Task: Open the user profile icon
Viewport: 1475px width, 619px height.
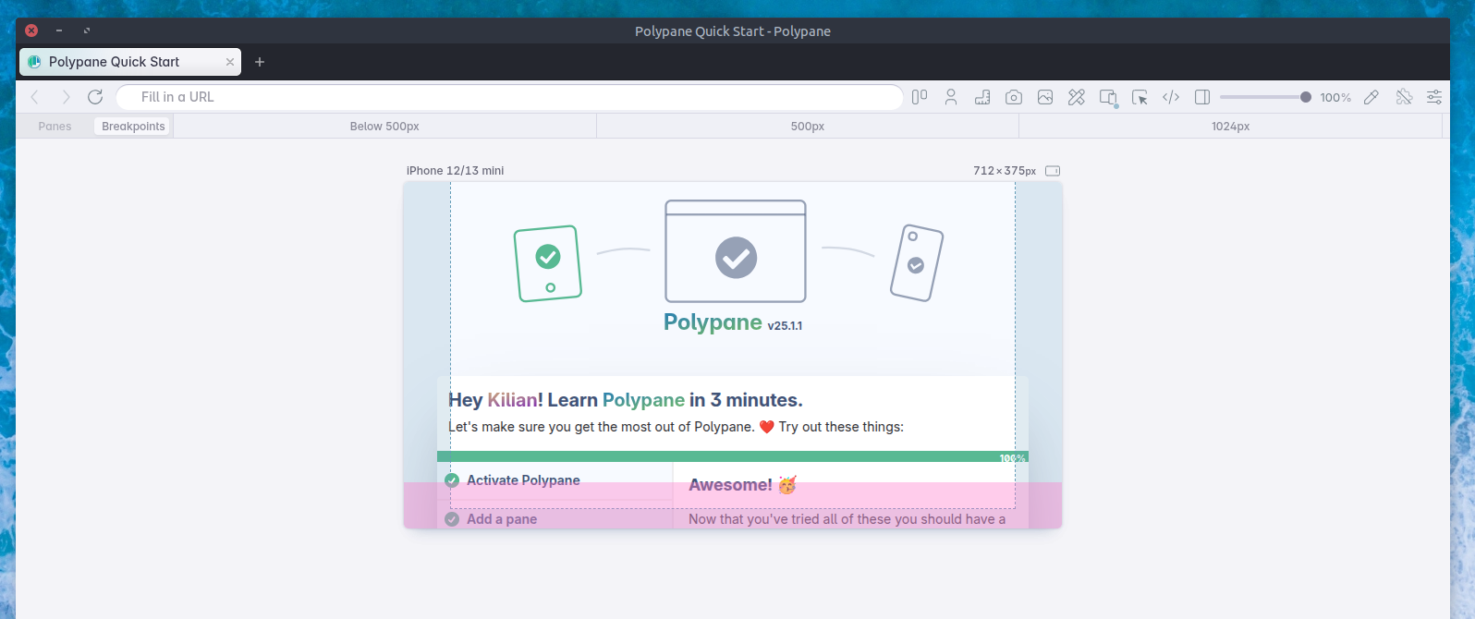Action: pos(951,97)
